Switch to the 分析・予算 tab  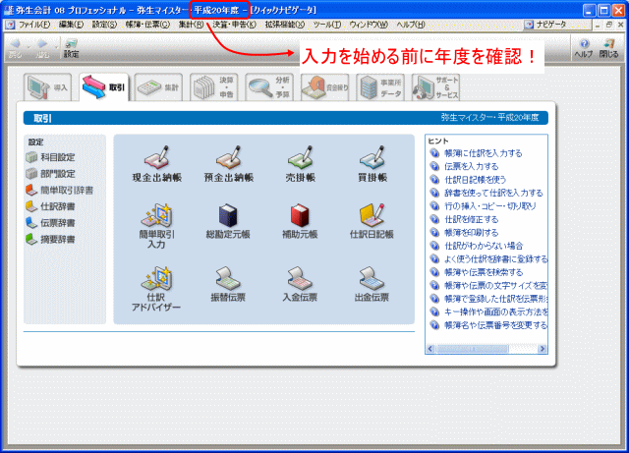tap(269, 87)
